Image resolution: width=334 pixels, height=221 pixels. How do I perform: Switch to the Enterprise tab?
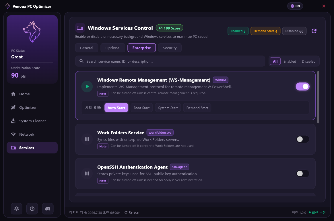[142, 48]
